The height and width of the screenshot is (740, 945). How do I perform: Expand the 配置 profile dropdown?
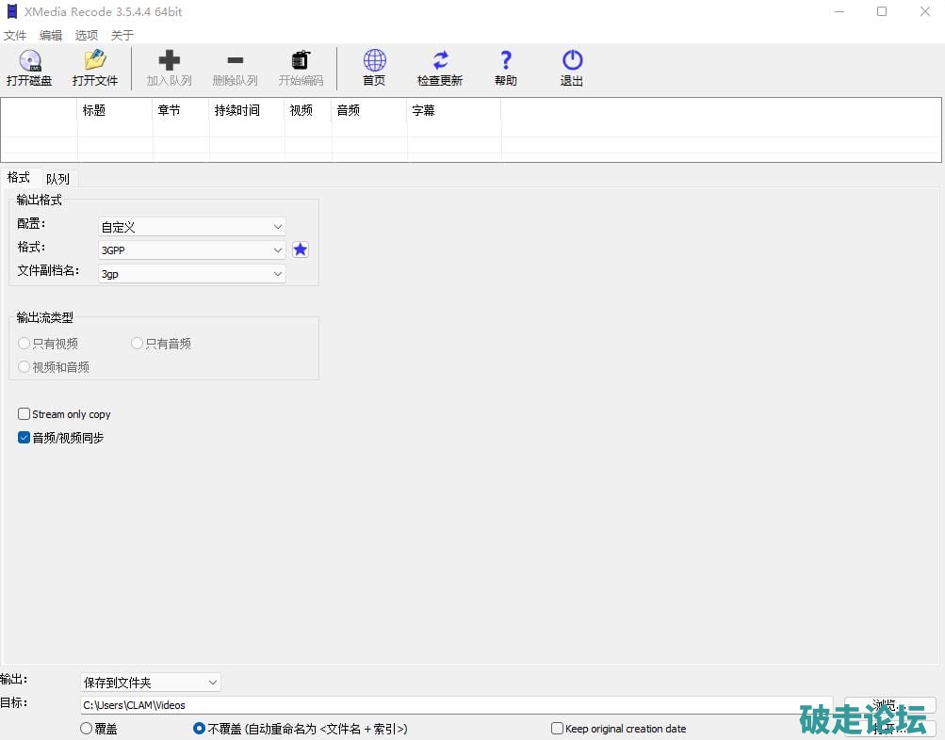click(192, 227)
